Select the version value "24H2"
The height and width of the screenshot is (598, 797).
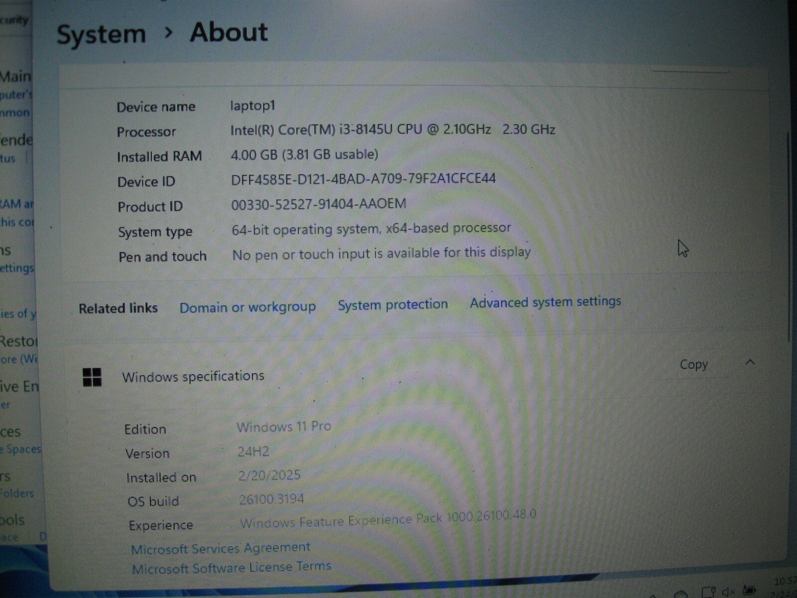[x=253, y=451]
